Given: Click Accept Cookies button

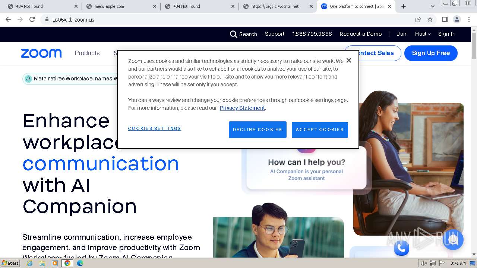Looking at the screenshot, I should point(320,130).
